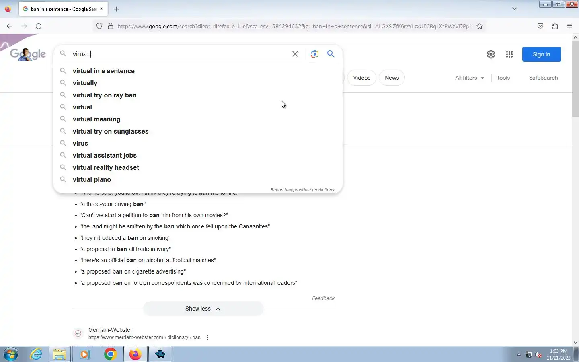Open SafeSearch settings
Screen dimensions: 579x362
pos(543,78)
